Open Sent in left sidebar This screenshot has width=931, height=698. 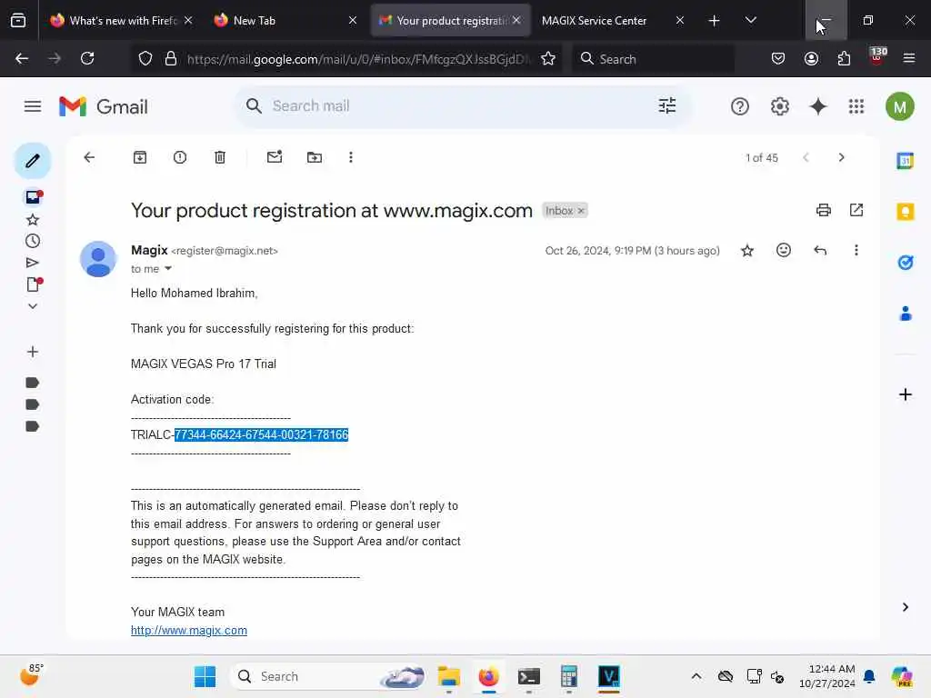[x=33, y=263]
